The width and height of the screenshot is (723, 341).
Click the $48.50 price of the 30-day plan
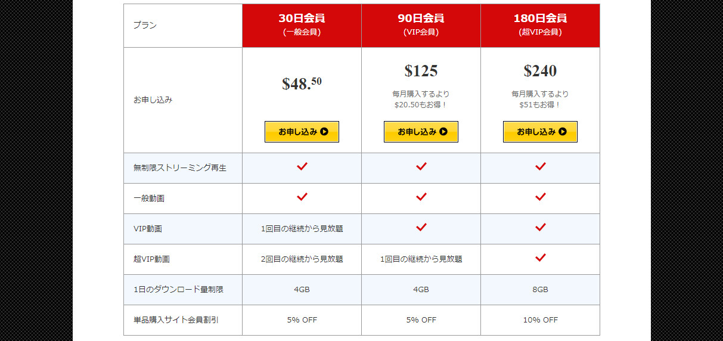click(302, 83)
